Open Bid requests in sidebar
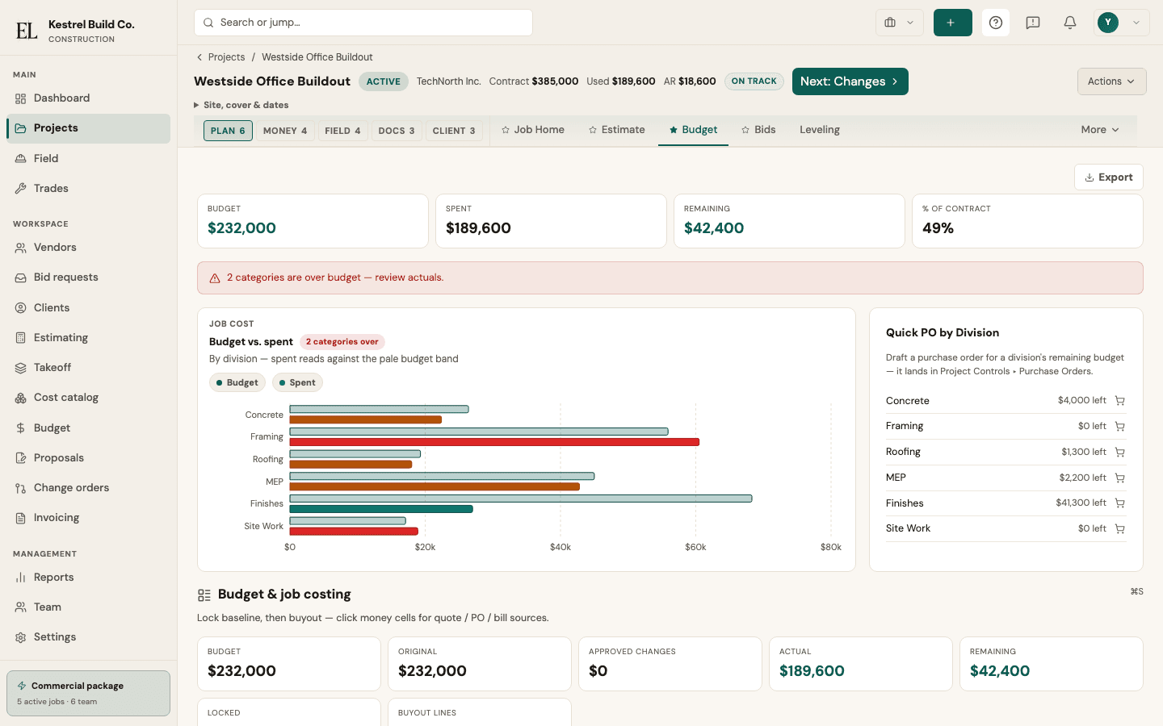This screenshot has width=1163, height=726. (x=88, y=277)
